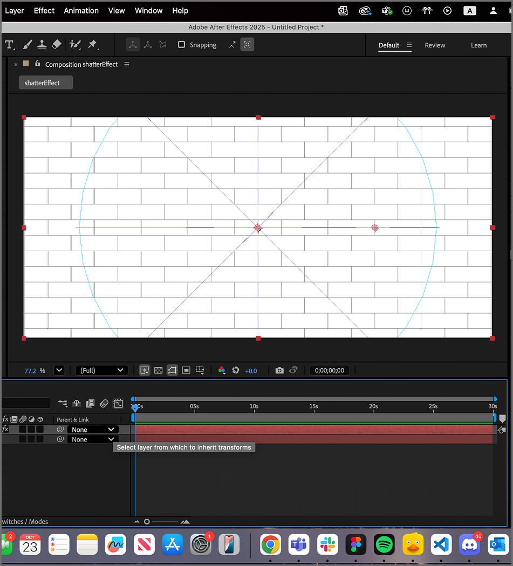Select the Roto Brush tool
The image size is (513, 566).
tap(75, 45)
